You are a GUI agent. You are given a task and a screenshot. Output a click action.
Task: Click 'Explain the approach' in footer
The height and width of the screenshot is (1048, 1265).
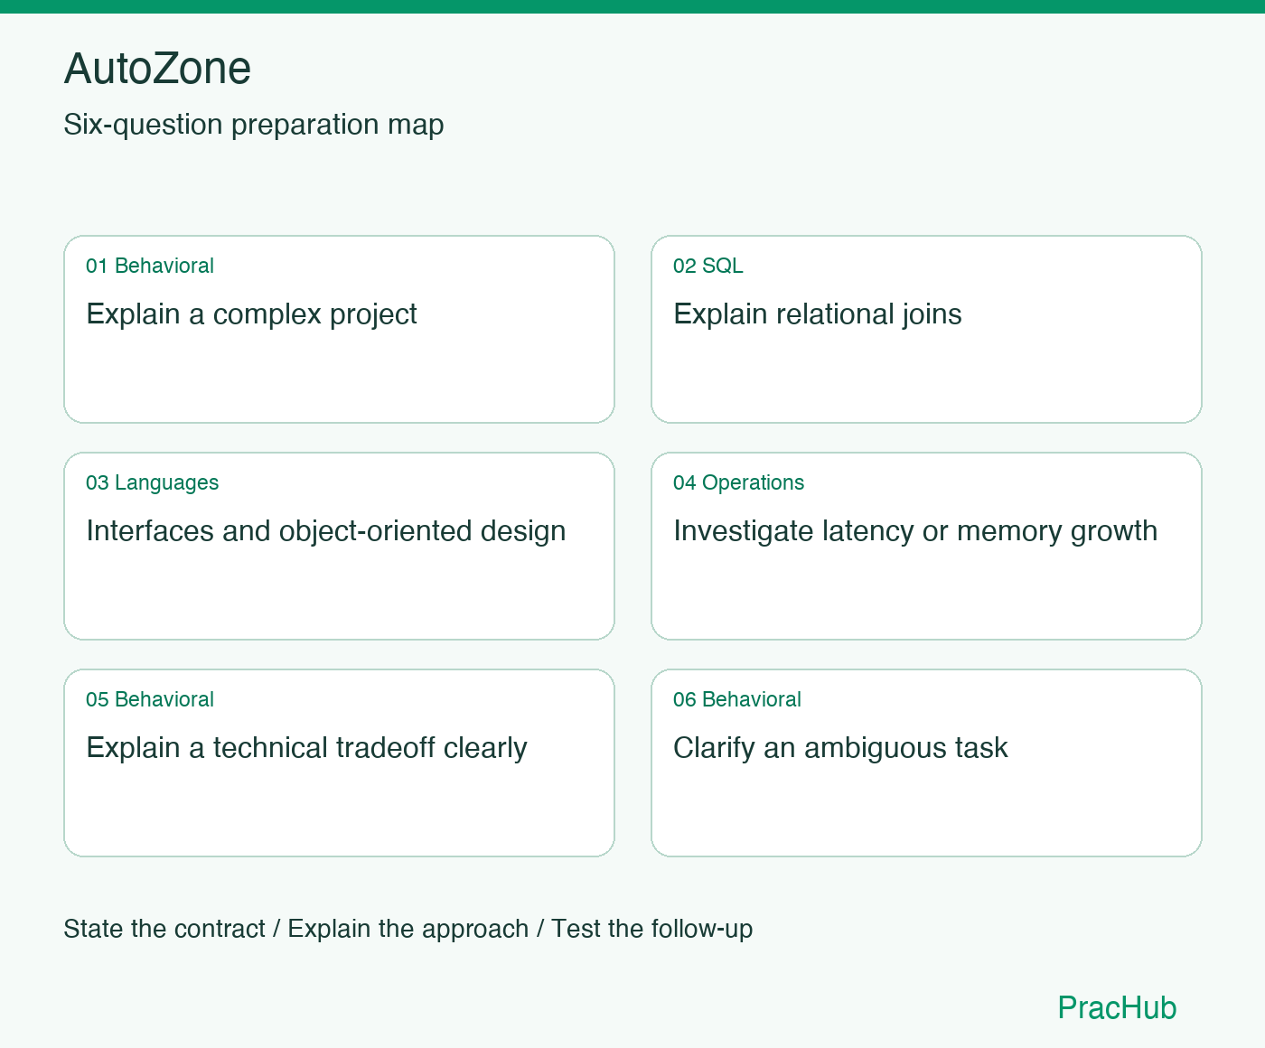pos(408,929)
